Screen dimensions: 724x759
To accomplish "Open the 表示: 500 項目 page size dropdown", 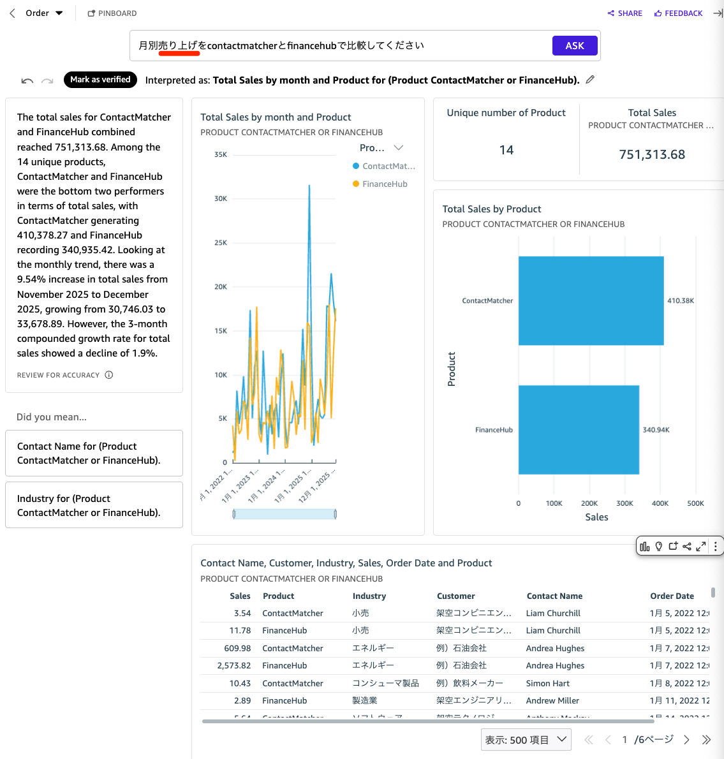I will [x=526, y=739].
